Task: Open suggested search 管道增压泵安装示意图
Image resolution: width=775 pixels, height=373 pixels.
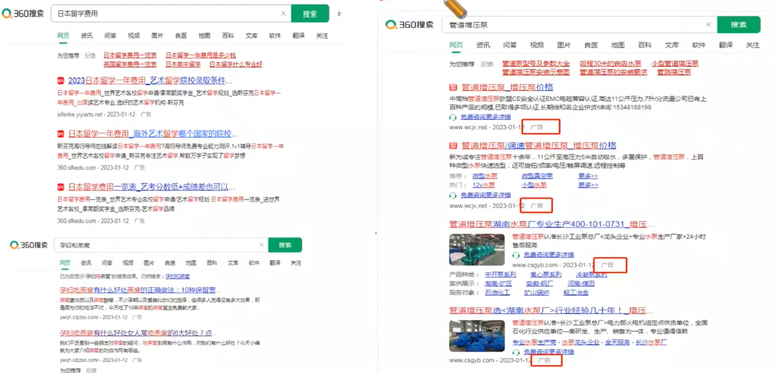Action: pos(536,72)
